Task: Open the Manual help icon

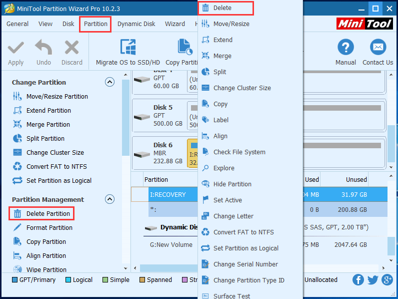Action: click(345, 47)
